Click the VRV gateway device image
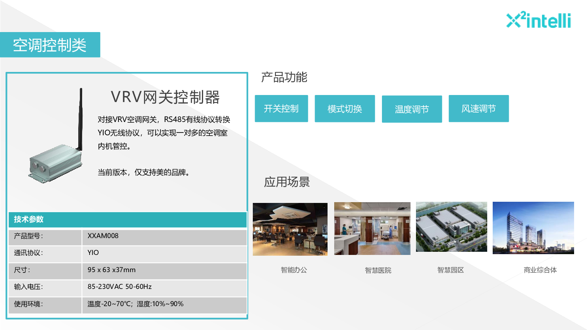587x330 pixels. pos(56,135)
